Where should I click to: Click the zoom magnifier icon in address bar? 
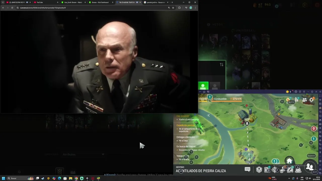click(x=169, y=8)
